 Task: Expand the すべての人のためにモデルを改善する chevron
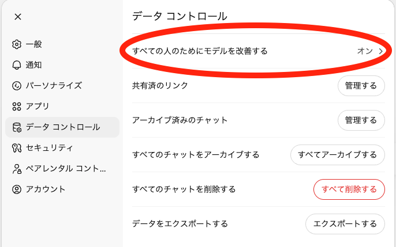[380, 51]
